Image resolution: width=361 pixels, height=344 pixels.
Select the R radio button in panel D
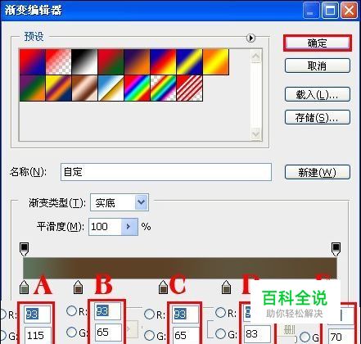coord(220,312)
